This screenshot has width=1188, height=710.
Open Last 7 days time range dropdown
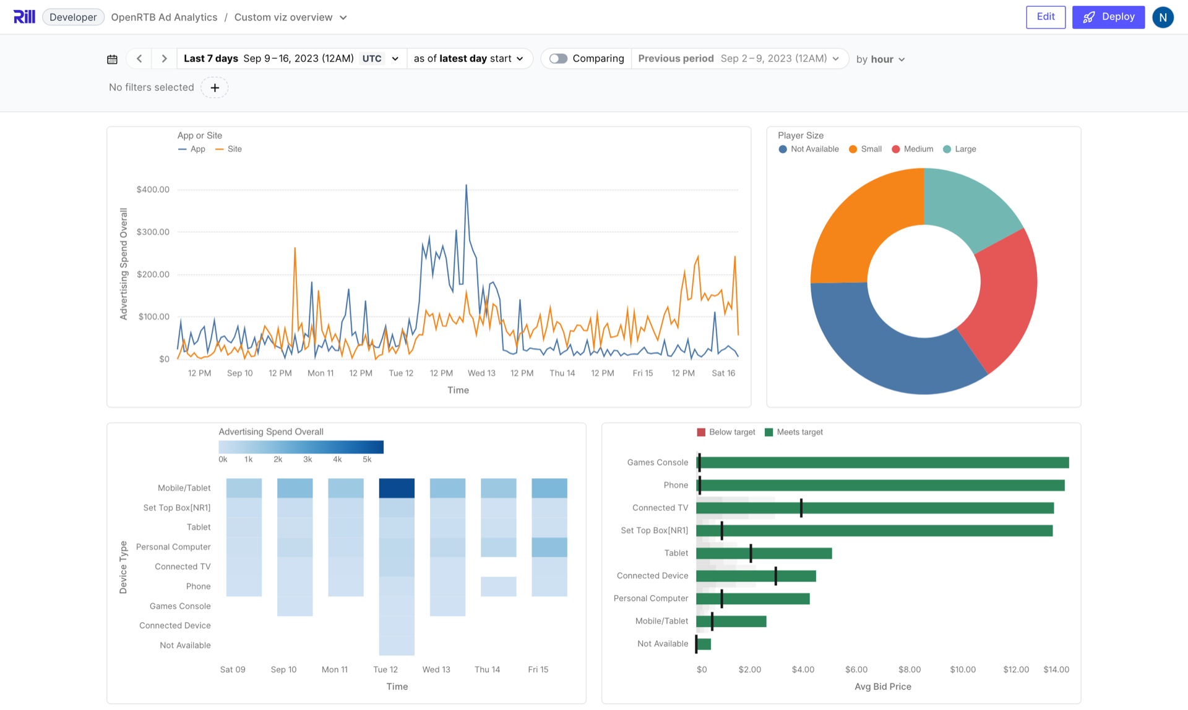[291, 59]
